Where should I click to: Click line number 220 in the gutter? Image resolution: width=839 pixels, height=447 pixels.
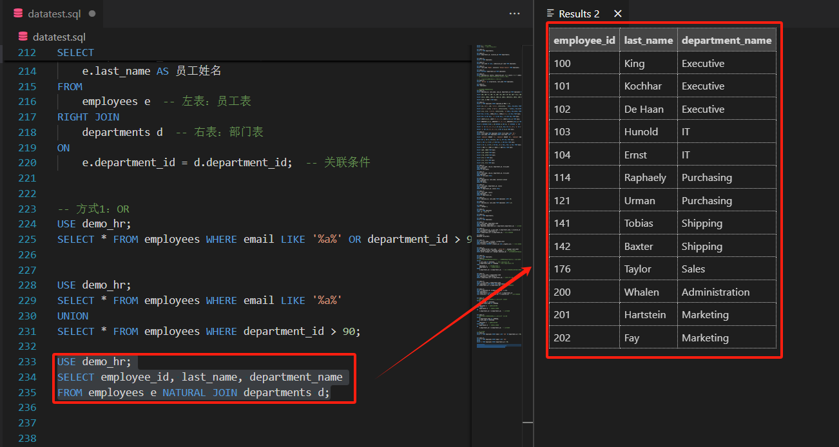pos(27,163)
